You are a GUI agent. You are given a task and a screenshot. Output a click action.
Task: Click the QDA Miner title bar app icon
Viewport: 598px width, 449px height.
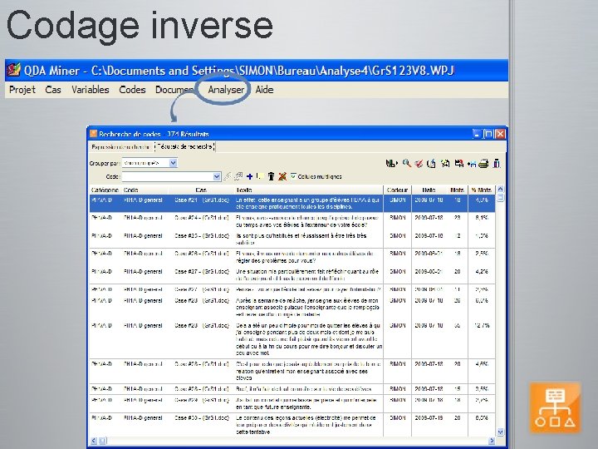tap(14, 70)
